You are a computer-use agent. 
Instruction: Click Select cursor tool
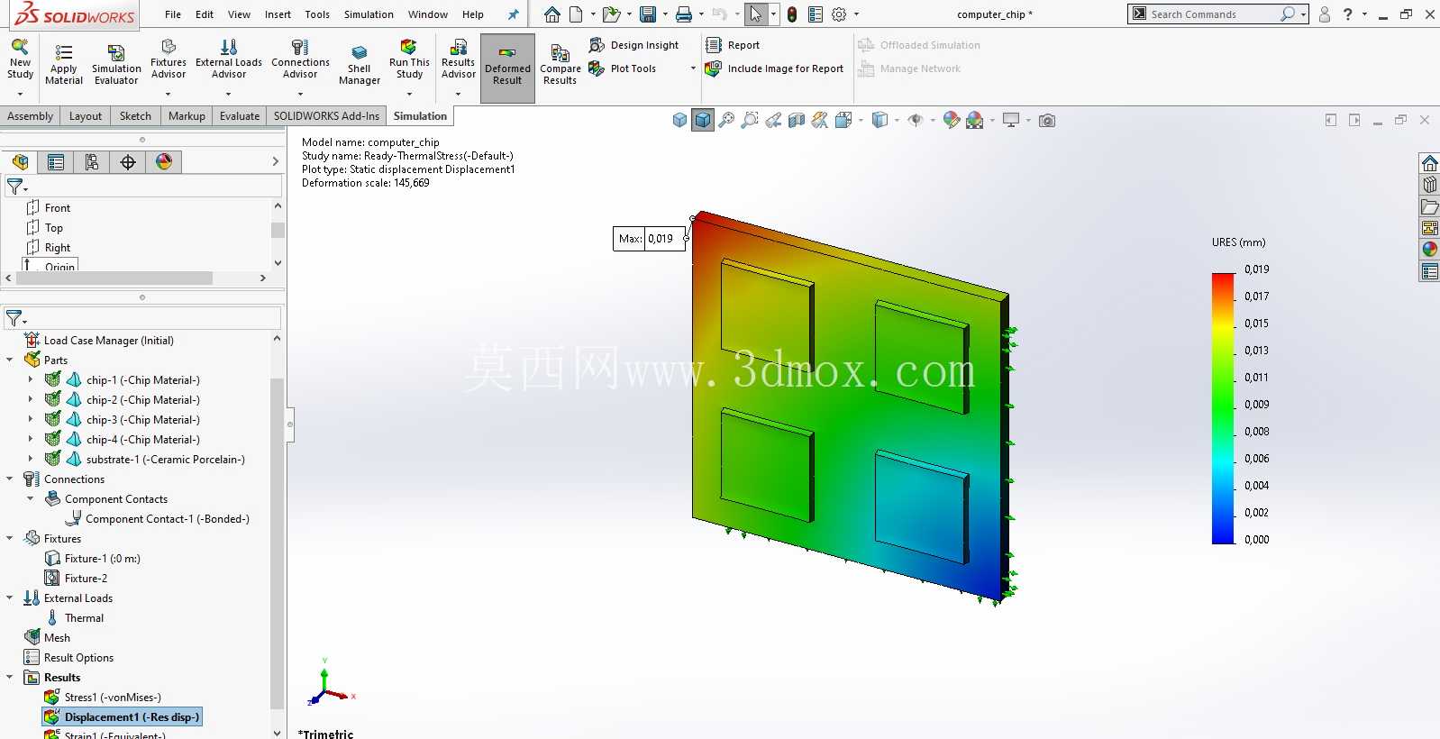[x=756, y=14]
